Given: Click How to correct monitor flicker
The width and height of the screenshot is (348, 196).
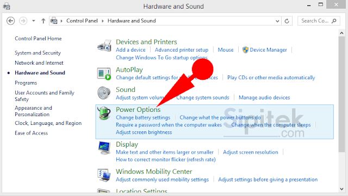Looking at the screenshot, I should pyautogui.click(x=166, y=160).
